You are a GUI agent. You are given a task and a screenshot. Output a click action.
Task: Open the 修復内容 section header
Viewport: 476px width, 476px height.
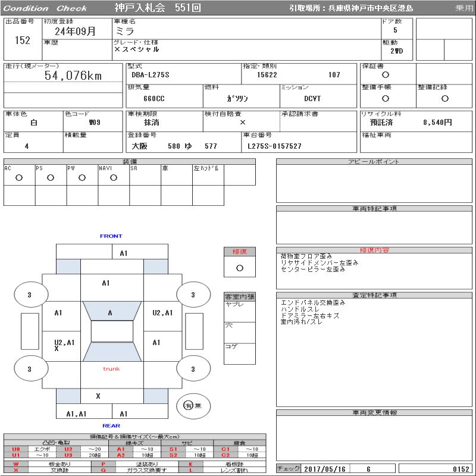click(374, 250)
